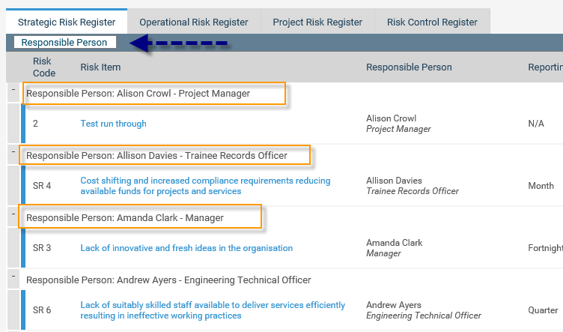Open the 'Test run through' risk item
Viewport: 563px width, 332px height.
click(x=114, y=124)
